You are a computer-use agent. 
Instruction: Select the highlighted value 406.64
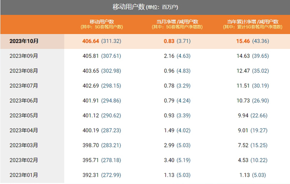pyautogui.click(x=91, y=41)
